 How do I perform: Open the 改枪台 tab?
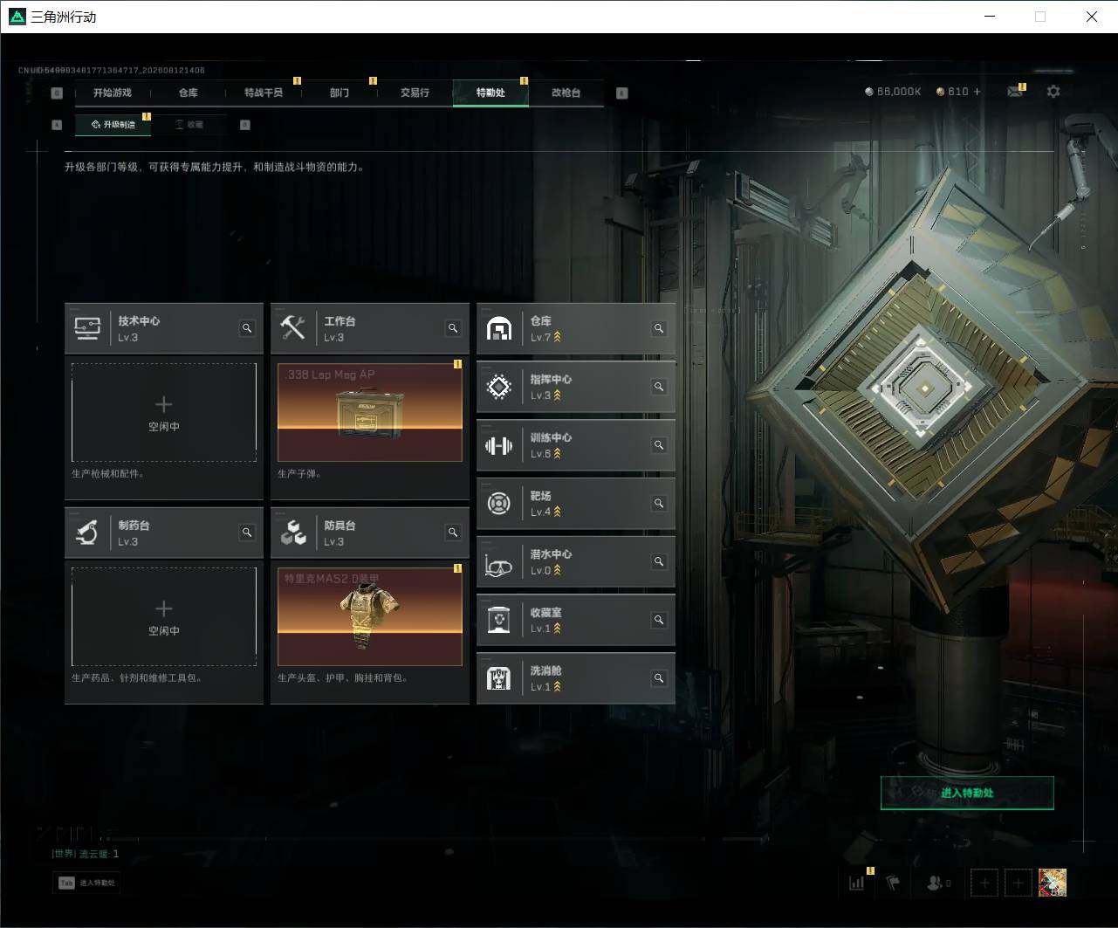tap(566, 93)
